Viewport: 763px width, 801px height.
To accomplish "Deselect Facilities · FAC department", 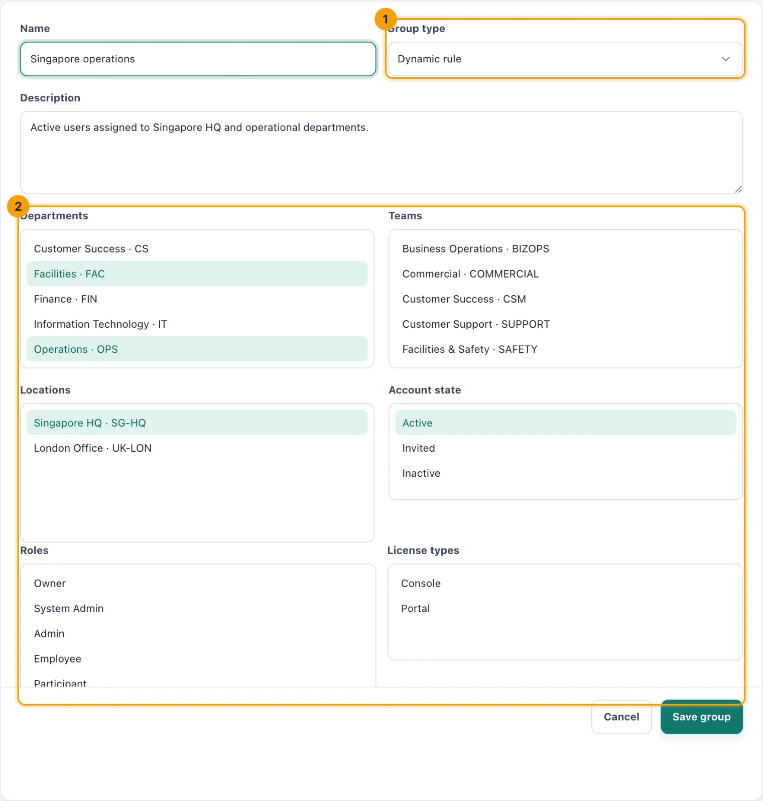I will (x=197, y=274).
